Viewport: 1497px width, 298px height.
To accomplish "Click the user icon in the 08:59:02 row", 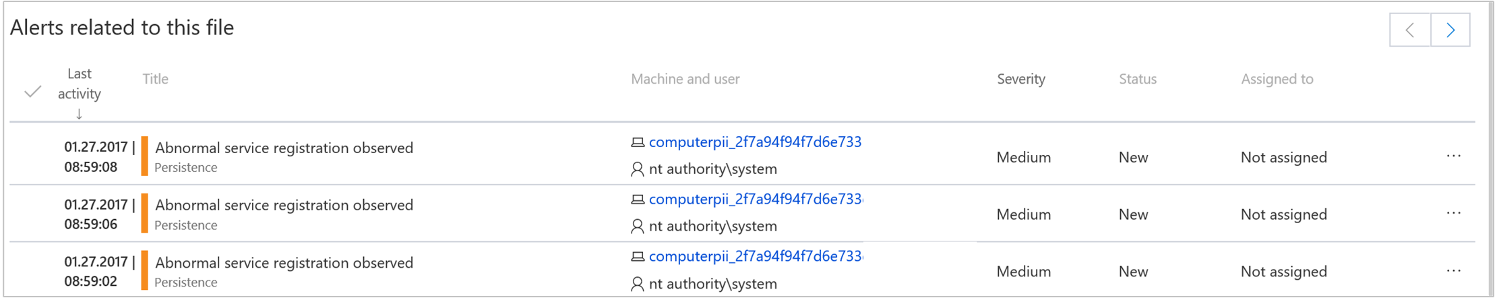I will [637, 284].
